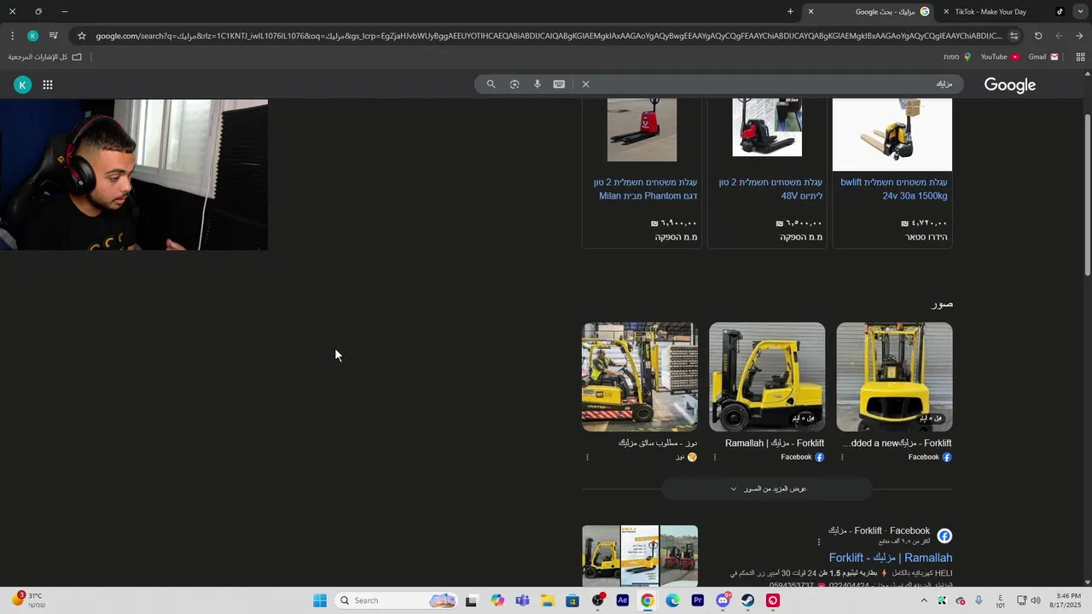
Task: Open options for forklift driver image
Action: click(x=587, y=457)
